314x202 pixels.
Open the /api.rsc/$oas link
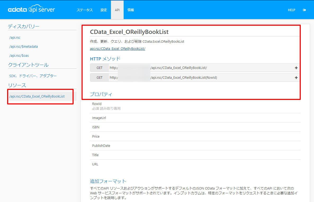(x=19, y=56)
